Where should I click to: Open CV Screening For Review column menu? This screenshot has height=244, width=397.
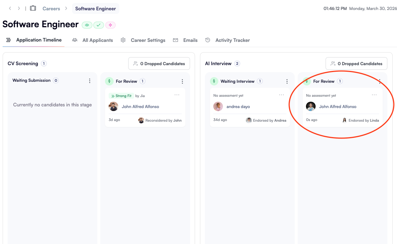[182, 81]
